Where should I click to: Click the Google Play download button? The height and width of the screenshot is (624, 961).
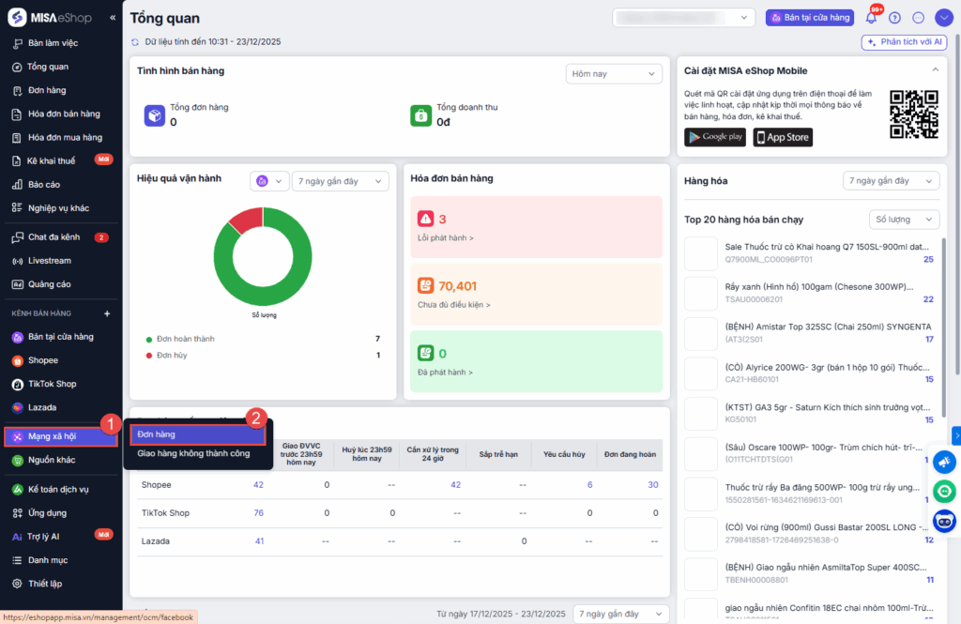[x=715, y=137]
